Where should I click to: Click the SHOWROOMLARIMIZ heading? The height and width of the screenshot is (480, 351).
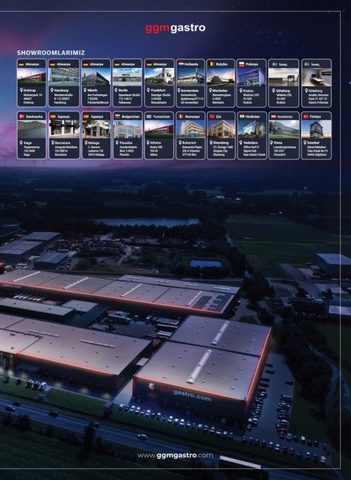point(50,53)
